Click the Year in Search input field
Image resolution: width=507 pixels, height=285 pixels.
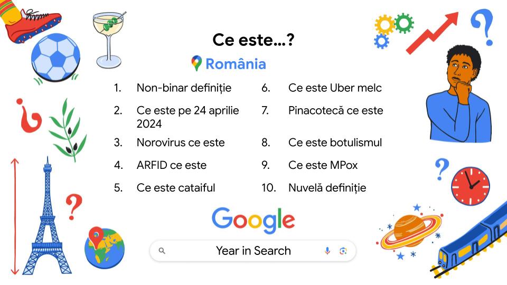click(253, 251)
